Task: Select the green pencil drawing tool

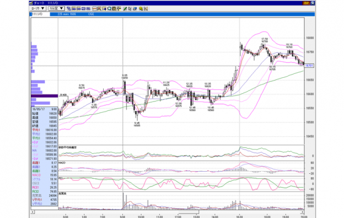Action: [x=125, y=9]
